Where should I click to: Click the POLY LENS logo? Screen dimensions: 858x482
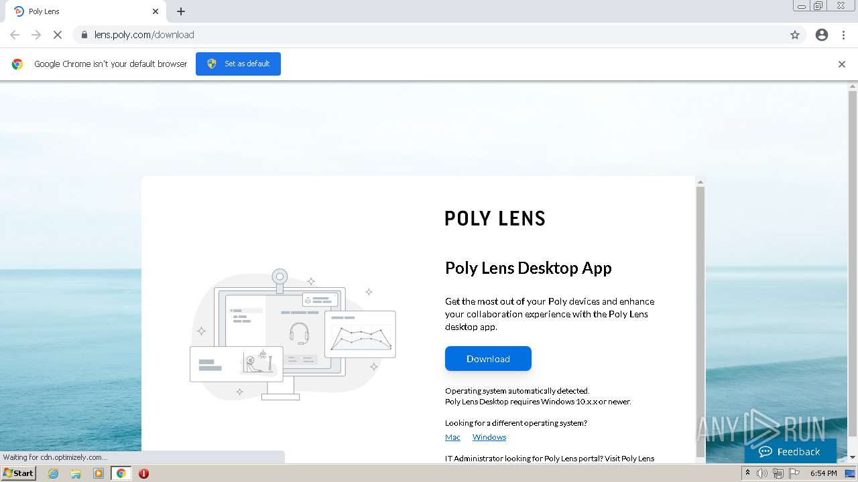tap(495, 218)
